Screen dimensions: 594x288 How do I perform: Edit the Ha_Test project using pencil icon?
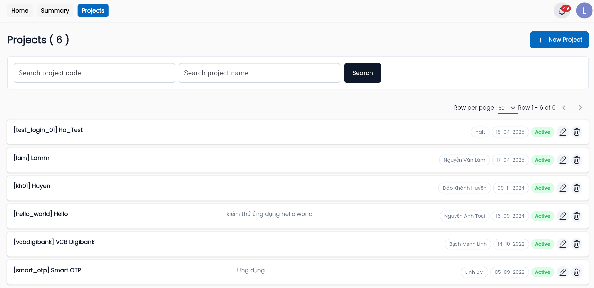(x=563, y=132)
